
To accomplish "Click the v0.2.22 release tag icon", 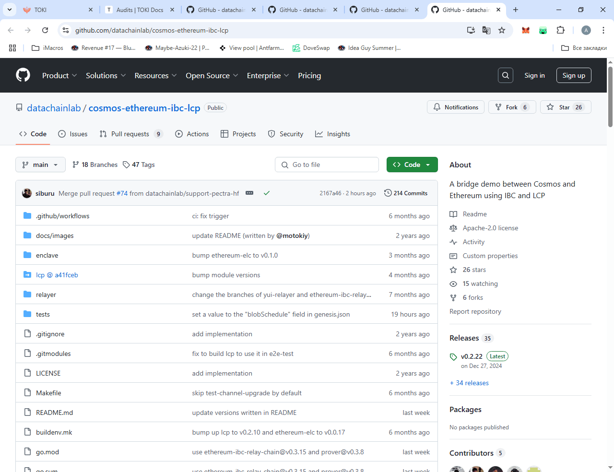I will pos(453,357).
